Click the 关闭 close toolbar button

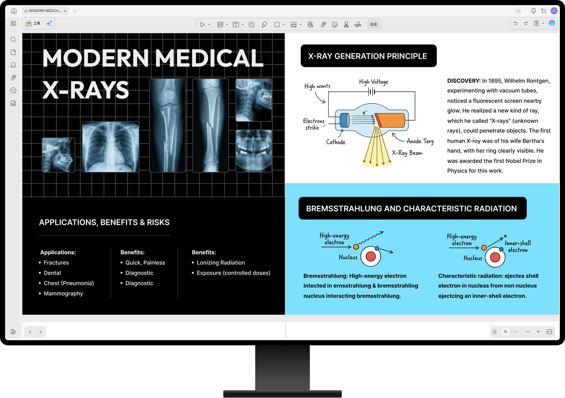(373, 24)
